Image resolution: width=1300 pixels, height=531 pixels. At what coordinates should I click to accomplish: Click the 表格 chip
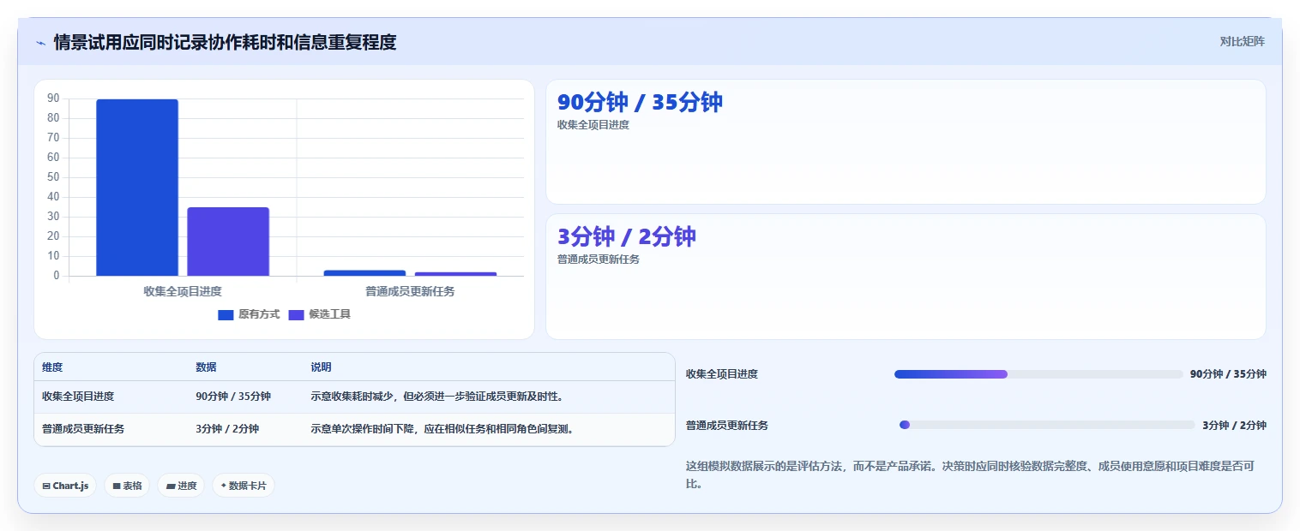pyautogui.click(x=127, y=486)
